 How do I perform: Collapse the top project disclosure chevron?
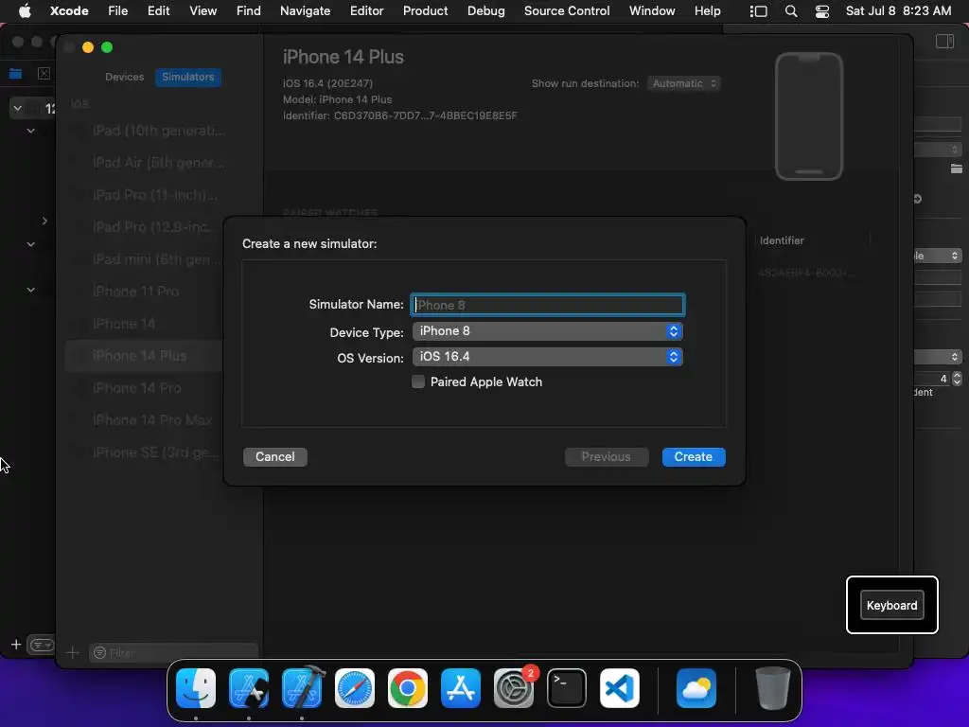coord(17,109)
